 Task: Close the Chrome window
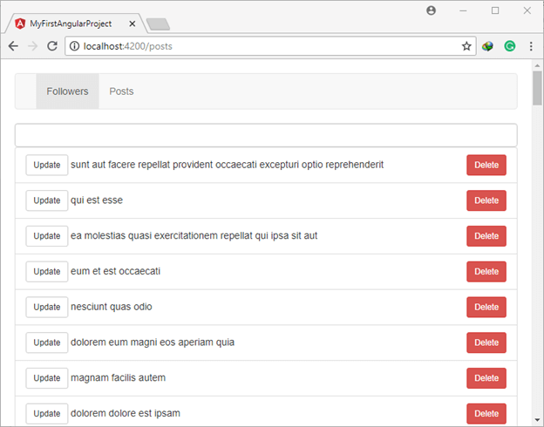(x=527, y=10)
